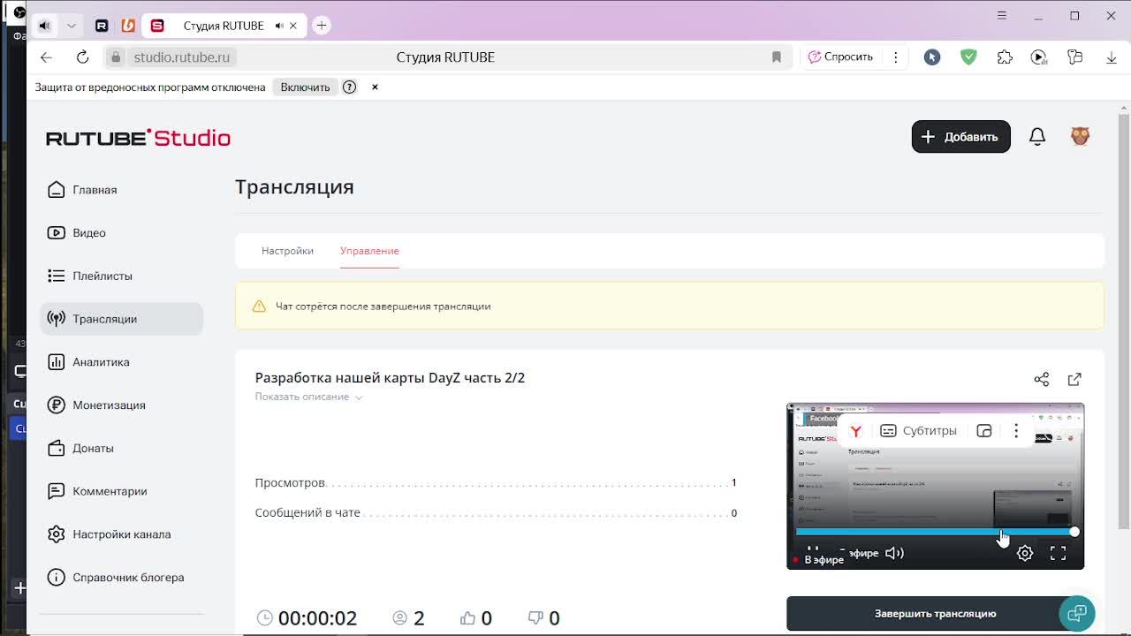Open a new browser tab
1131x636 pixels.
pos(322,26)
